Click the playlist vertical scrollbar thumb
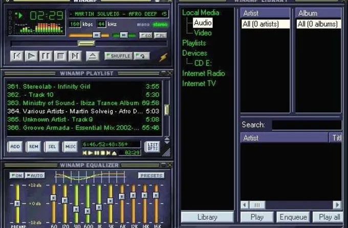 tap(166, 110)
